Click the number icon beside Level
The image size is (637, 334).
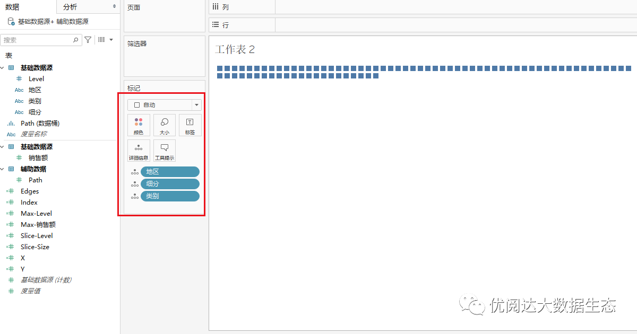coord(19,79)
